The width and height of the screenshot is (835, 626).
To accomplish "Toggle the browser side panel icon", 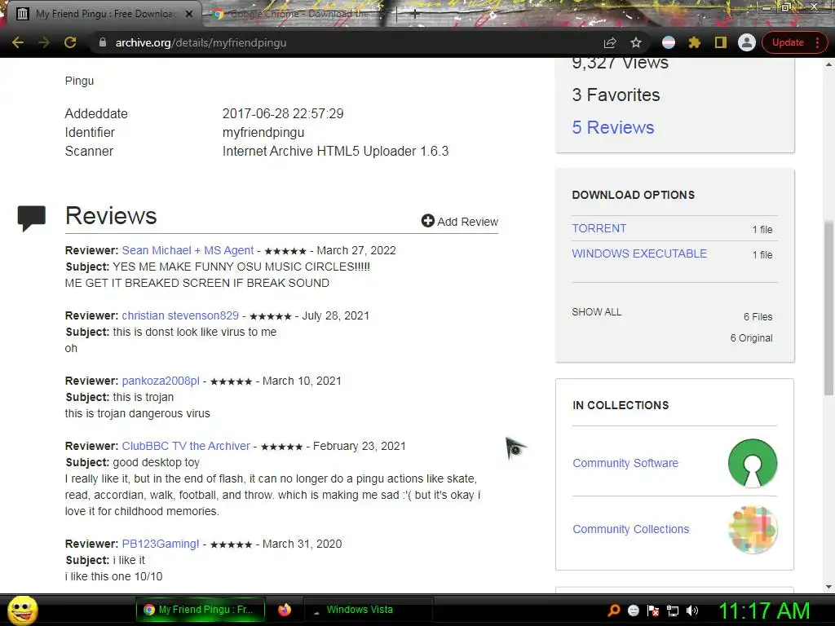I will 721,42.
